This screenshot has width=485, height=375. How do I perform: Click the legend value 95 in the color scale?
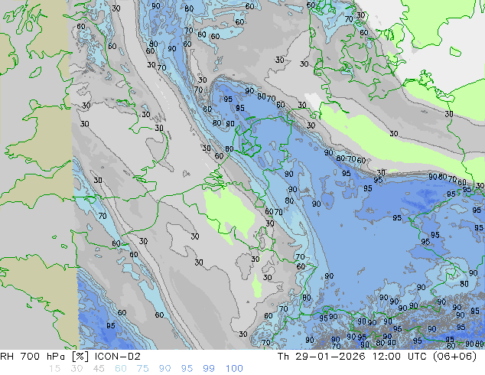[187, 369]
